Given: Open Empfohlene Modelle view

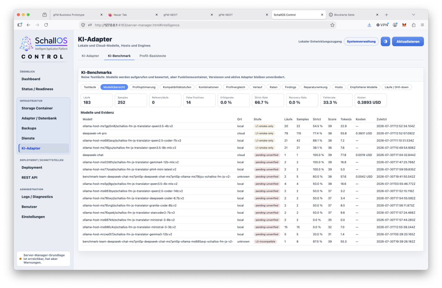Looking at the screenshot, I should [364, 87].
